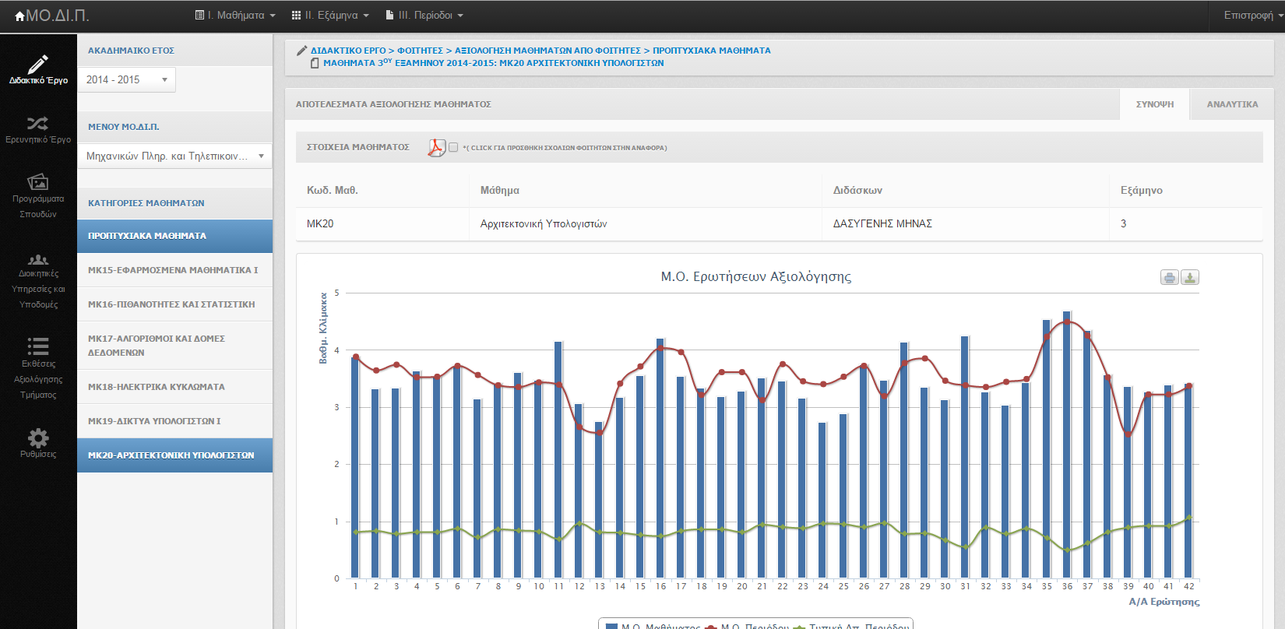This screenshot has height=629, width=1285.
Task: Click the ΔΙΔΑΚΤΙΚΟ ΕΡΓΟ breadcrumb link
Action: (x=348, y=51)
